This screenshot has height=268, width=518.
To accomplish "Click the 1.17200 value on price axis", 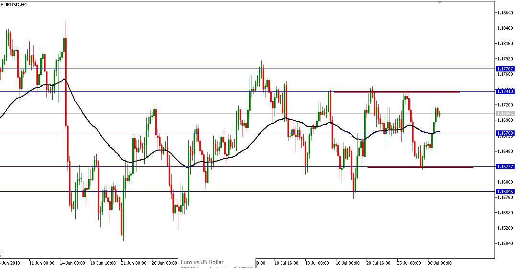I will pos(506,105).
